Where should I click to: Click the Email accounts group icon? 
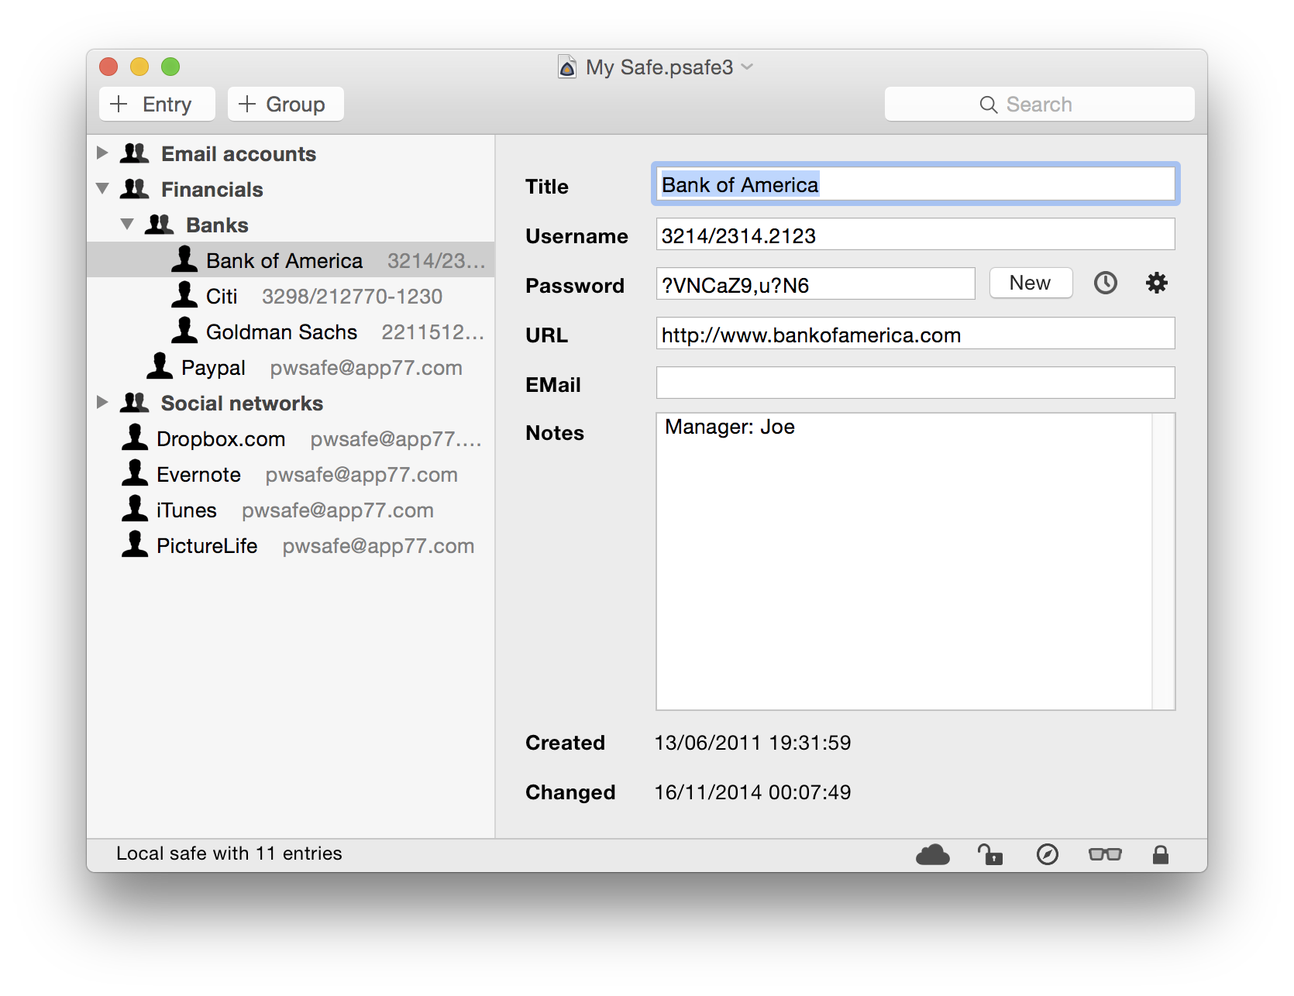pos(135,153)
